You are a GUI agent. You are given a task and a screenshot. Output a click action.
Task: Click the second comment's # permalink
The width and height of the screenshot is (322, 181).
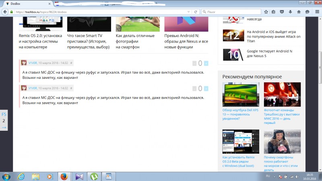(x=71, y=88)
